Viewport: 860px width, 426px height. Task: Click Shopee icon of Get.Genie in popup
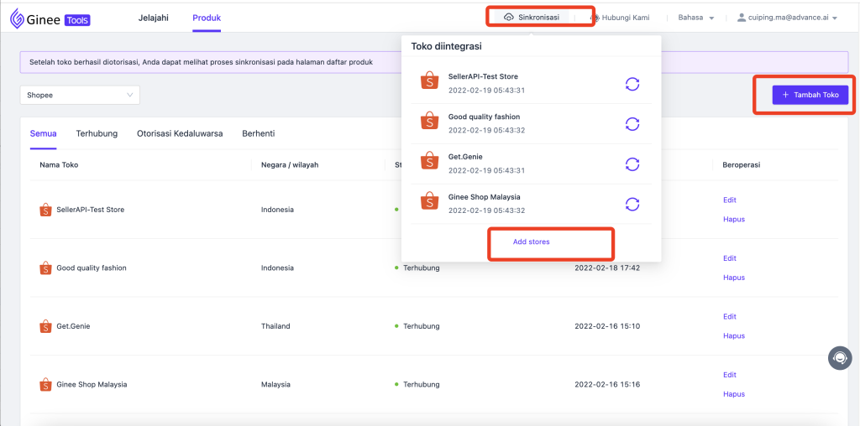429,160
